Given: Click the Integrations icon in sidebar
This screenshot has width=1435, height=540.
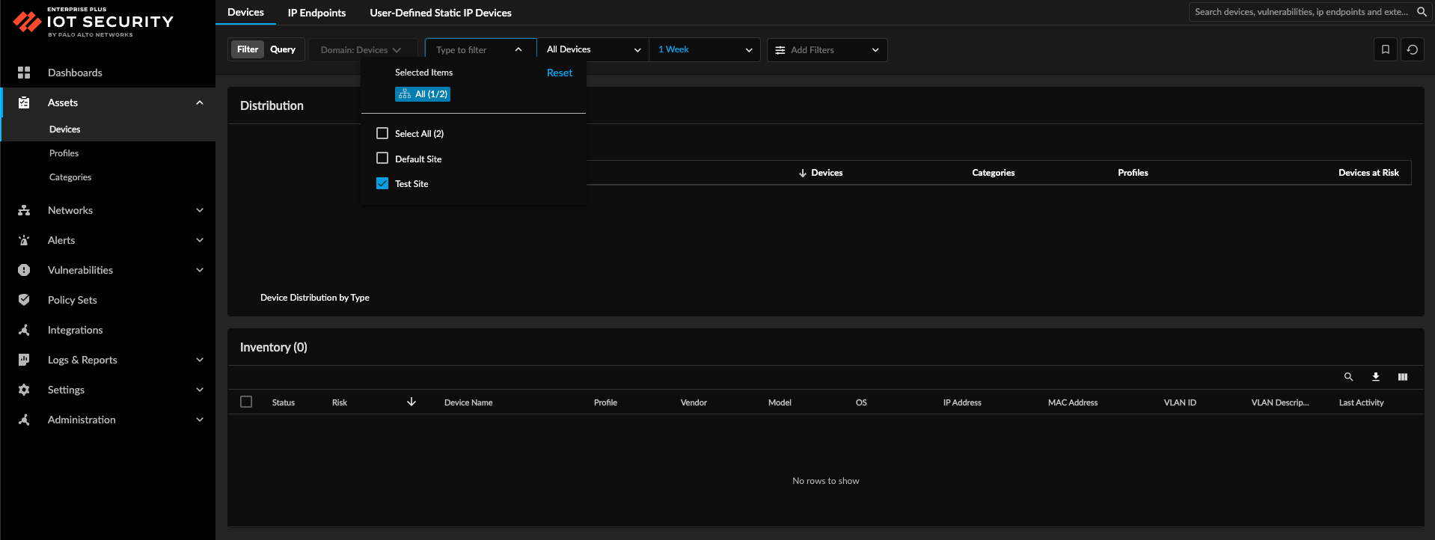Looking at the screenshot, I should (x=24, y=330).
